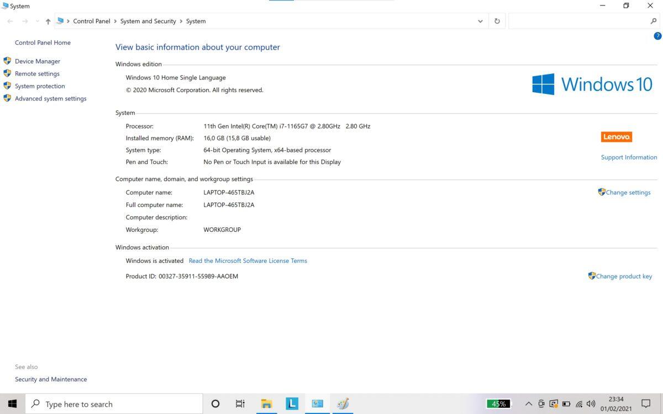Open System protection link

(40, 86)
